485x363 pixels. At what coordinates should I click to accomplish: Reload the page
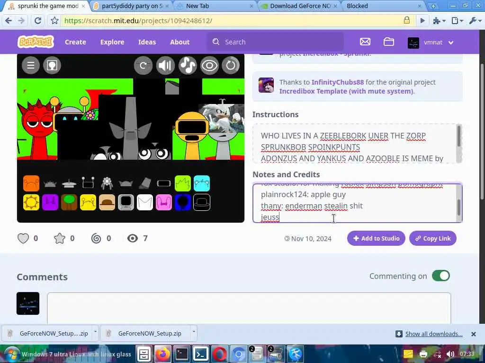(38, 21)
